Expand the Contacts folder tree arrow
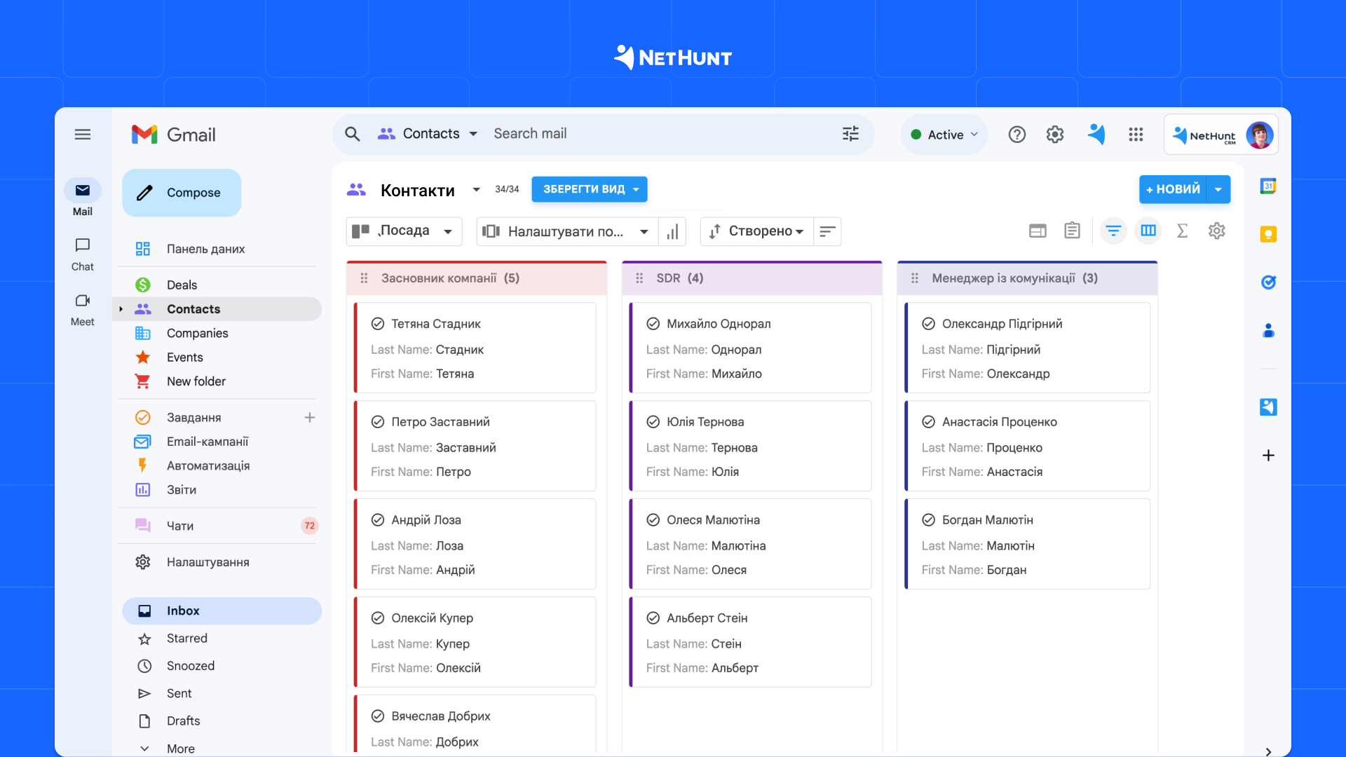1346x757 pixels. 121,309
